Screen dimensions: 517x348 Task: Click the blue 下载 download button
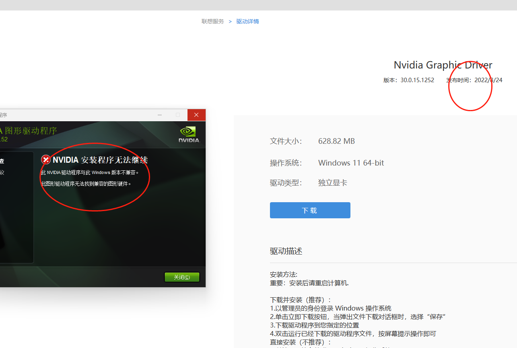[x=310, y=210]
